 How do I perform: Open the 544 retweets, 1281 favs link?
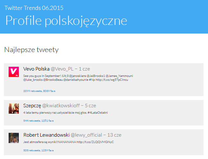[x=38, y=121]
